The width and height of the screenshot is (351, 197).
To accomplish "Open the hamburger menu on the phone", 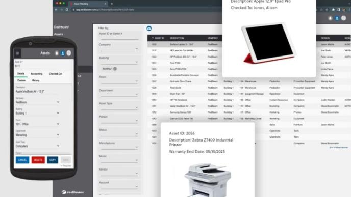I will (17, 53).
